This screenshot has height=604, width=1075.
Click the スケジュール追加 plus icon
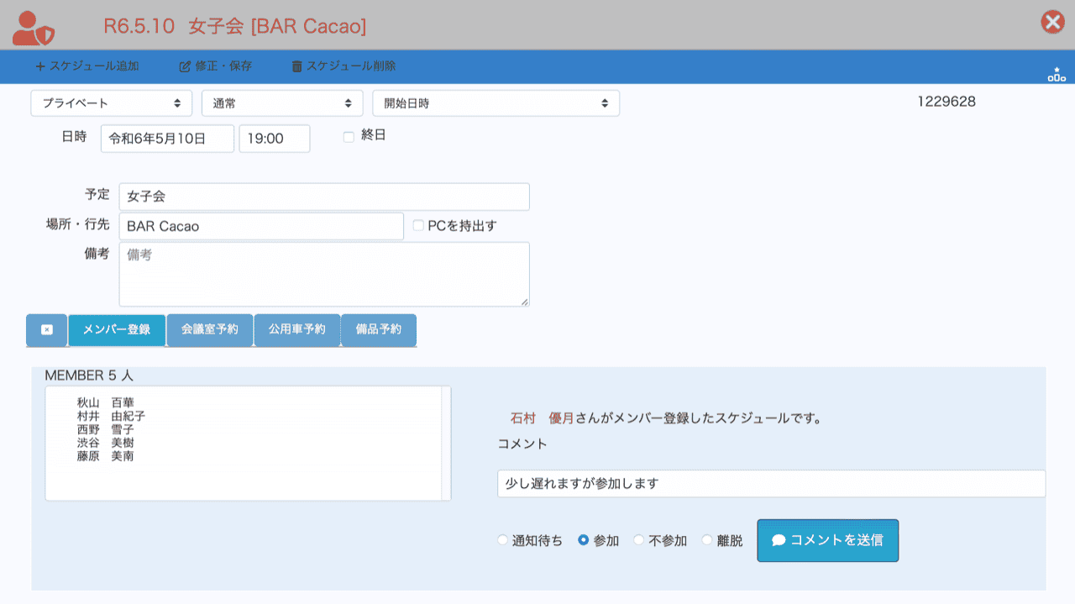coord(39,66)
